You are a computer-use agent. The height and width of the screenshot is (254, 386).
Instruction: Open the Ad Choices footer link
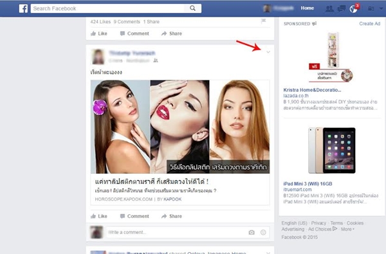click(x=322, y=229)
